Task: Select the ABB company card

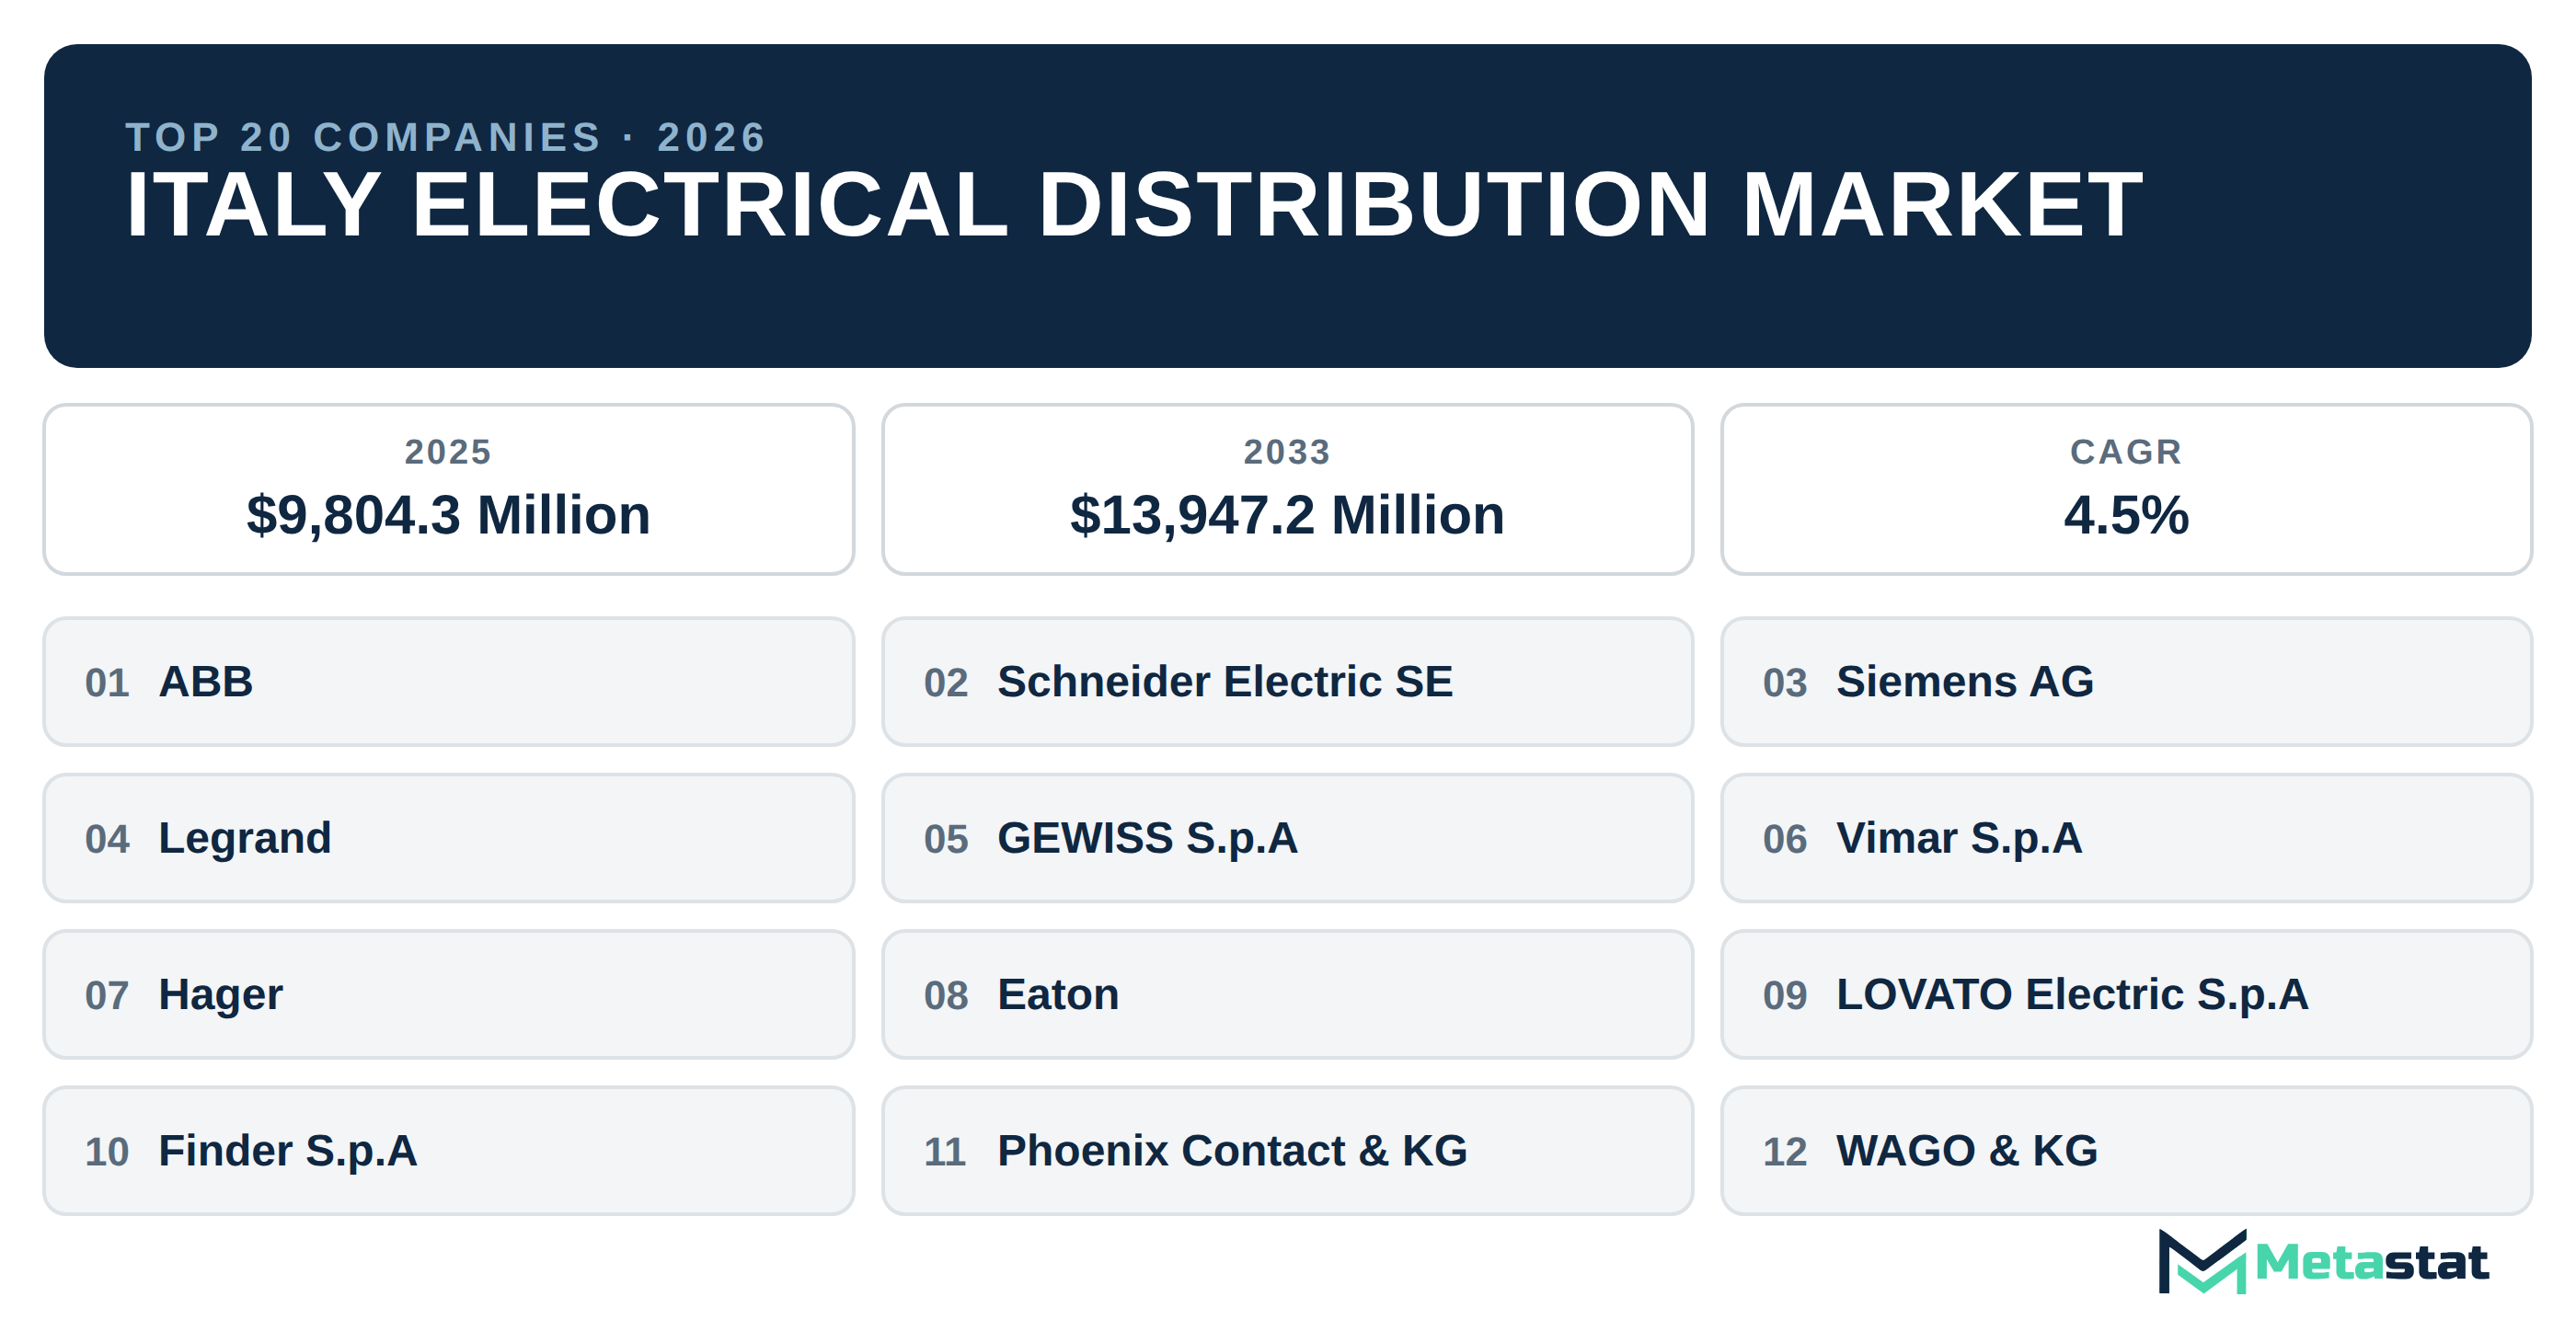Action: tap(449, 681)
